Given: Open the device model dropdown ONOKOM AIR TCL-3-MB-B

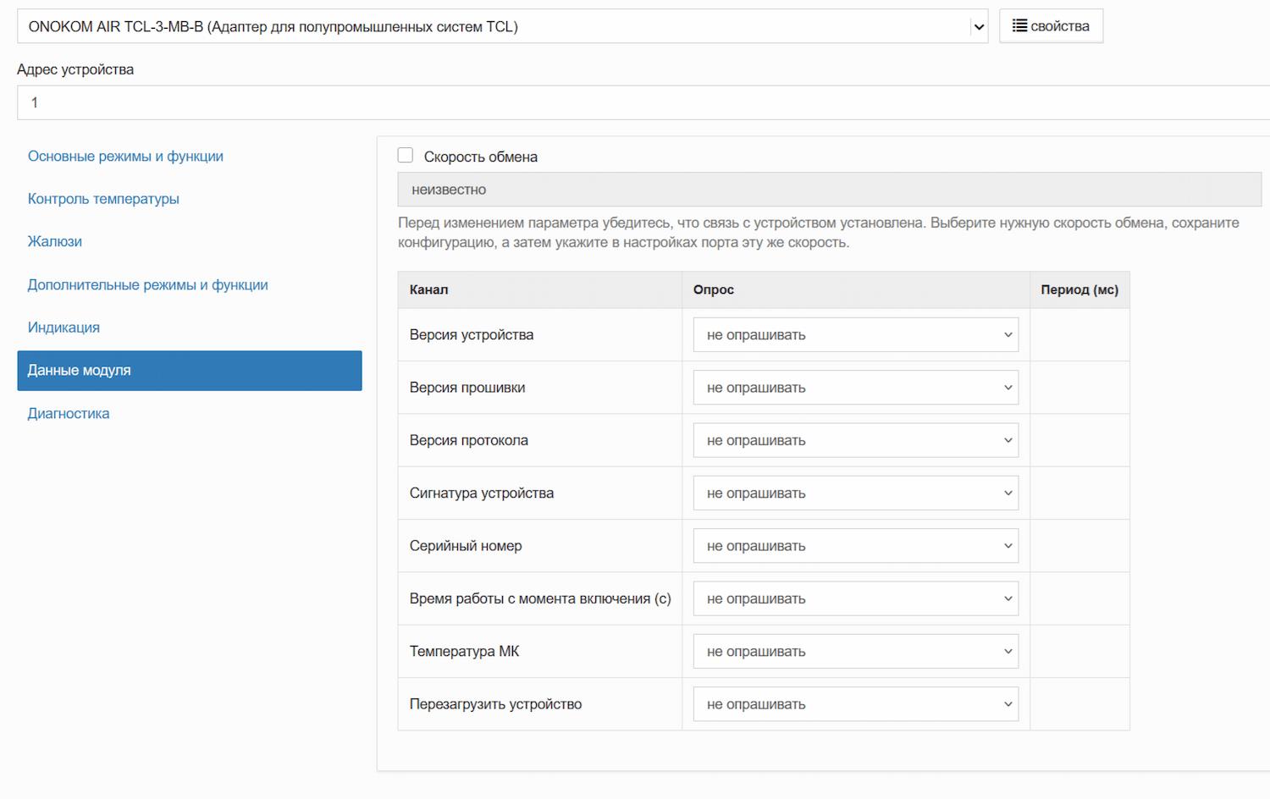Looking at the screenshot, I should tap(502, 27).
